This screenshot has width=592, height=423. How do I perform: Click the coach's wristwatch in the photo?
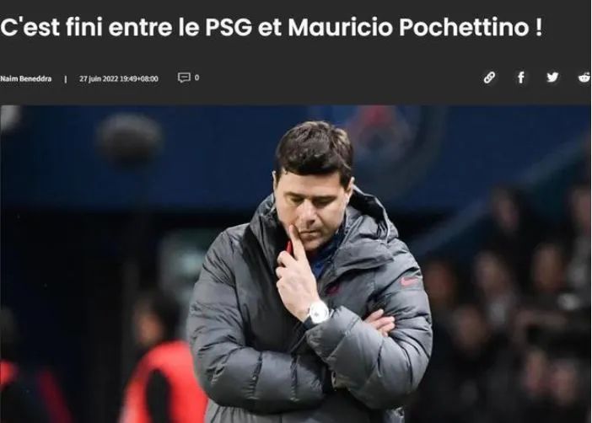(318, 312)
